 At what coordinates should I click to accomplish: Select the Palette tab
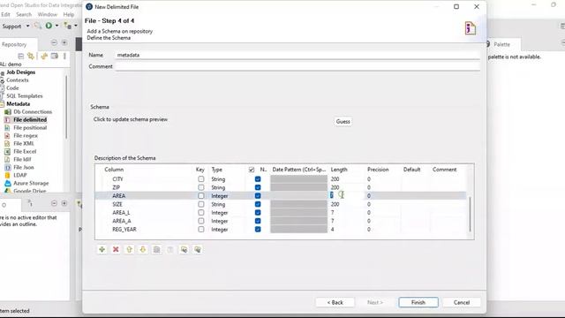click(x=501, y=44)
